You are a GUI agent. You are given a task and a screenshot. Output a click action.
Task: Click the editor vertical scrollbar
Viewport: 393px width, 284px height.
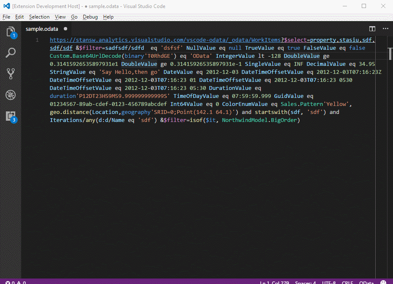tap(390, 55)
